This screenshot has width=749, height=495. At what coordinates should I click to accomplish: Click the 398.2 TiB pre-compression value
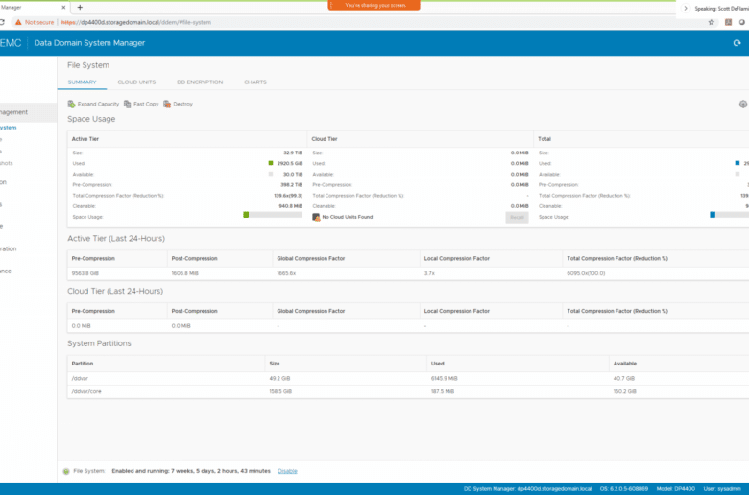pos(291,185)
